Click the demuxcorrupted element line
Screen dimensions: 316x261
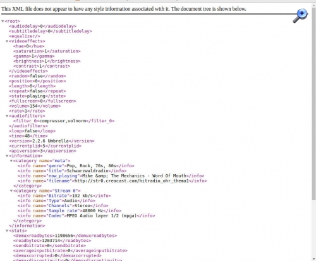[58, 256]
